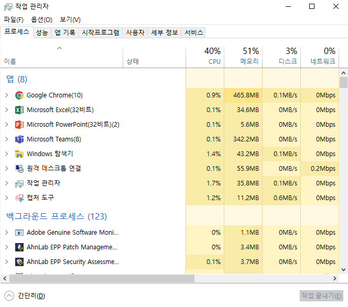Switch to the 서비스 tab
Screen dimensions: 348x307
pyautogui.click(x=194, y=33)
